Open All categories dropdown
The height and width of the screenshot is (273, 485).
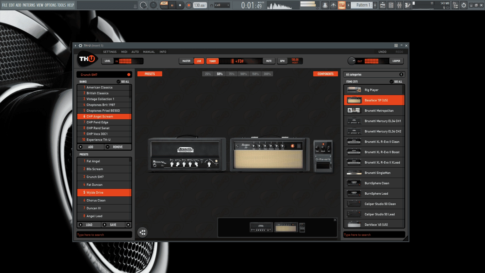[x=374, y=75]
